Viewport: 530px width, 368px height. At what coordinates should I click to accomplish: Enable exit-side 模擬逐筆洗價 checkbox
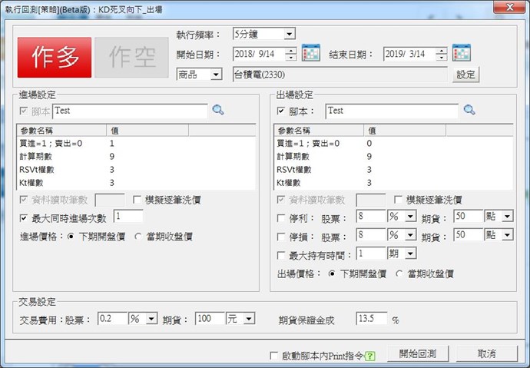click(398, 200)
